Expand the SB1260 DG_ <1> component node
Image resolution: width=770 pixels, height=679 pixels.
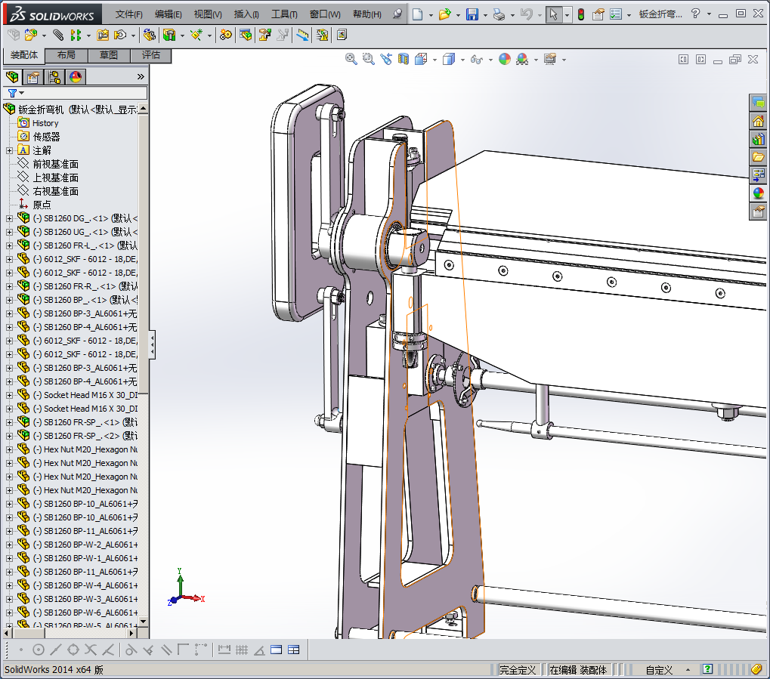[9, 218]
